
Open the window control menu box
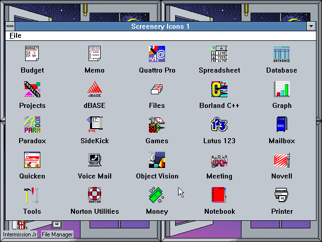pos(10,26)
